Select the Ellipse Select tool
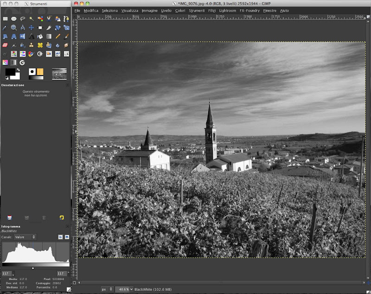 (x=14, y=19)
